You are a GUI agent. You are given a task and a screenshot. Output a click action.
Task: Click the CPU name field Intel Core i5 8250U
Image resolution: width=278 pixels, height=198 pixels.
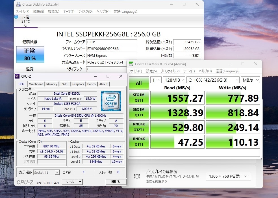[x=67, y=93]
